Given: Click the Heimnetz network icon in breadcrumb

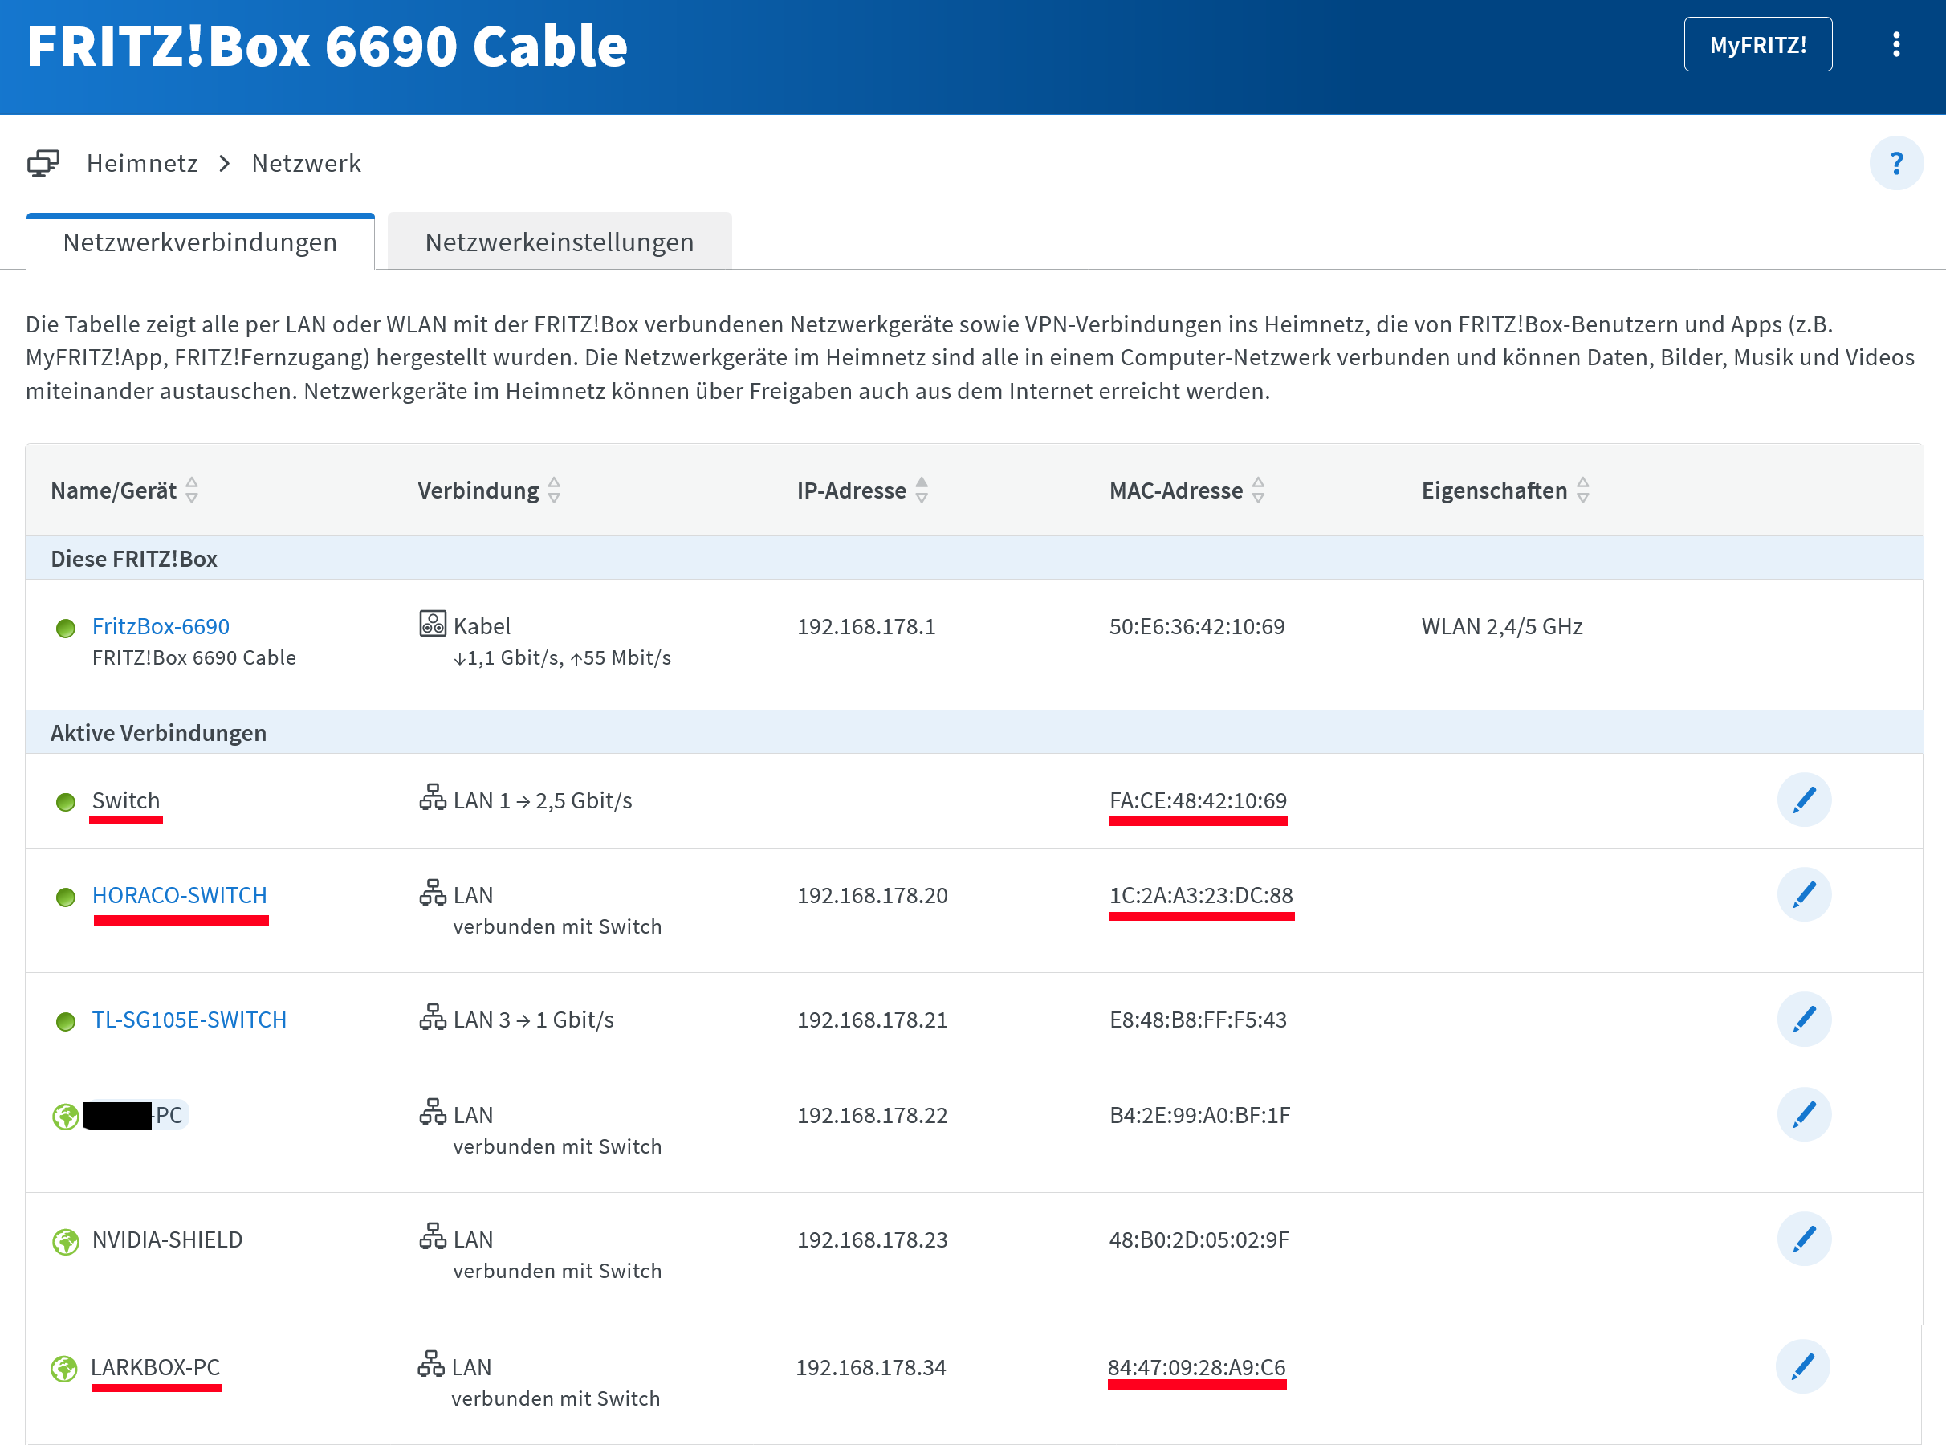Looking at the screenshot, I should (x=43, y=164).
